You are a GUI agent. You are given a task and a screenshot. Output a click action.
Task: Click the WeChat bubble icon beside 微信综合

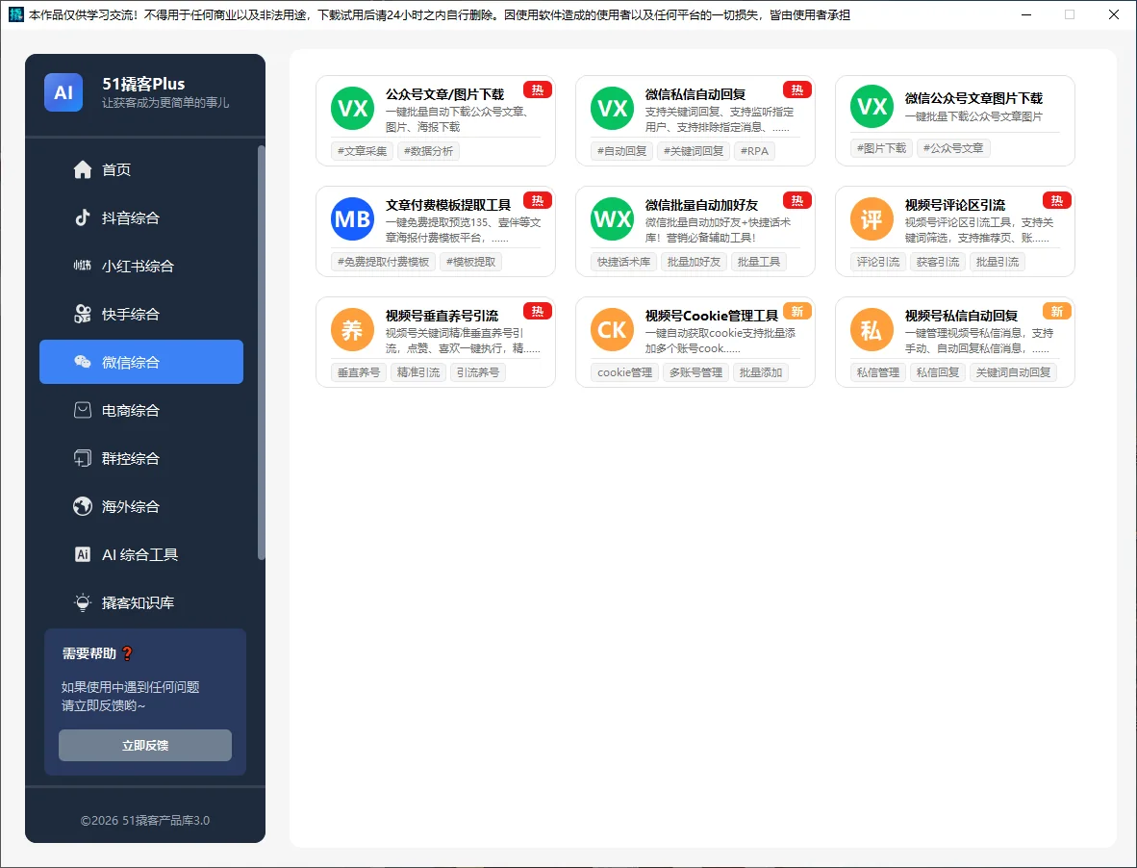[83, 362]
